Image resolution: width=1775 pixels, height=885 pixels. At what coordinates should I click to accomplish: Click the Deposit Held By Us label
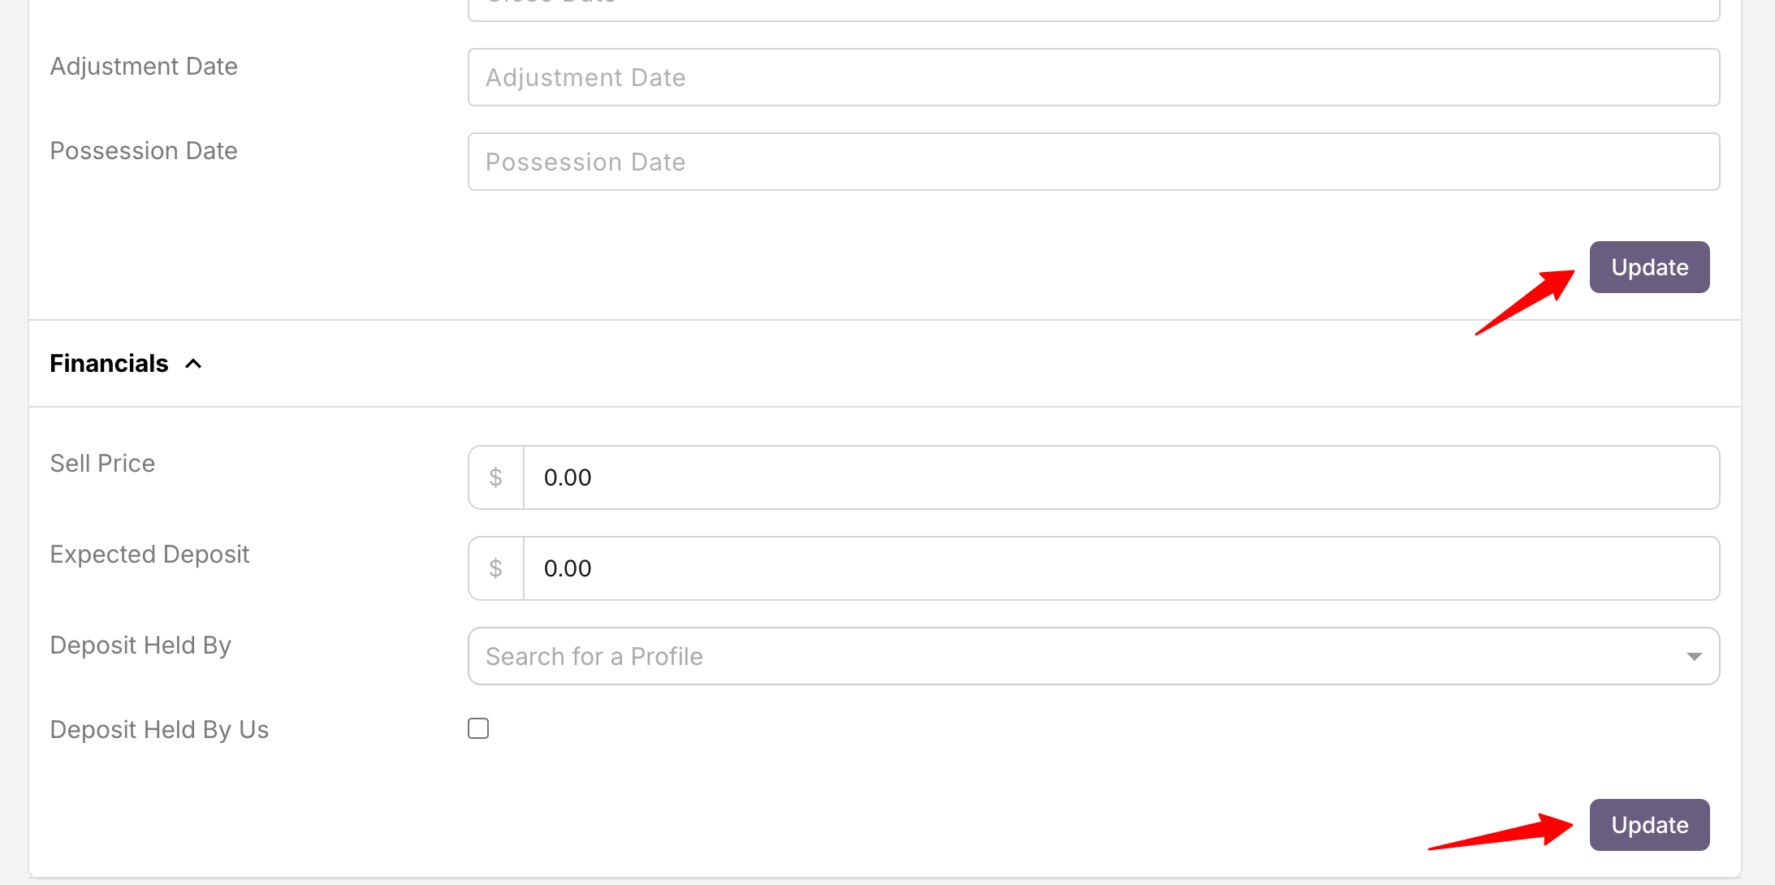pyautogui.click(x=159, y=730)
